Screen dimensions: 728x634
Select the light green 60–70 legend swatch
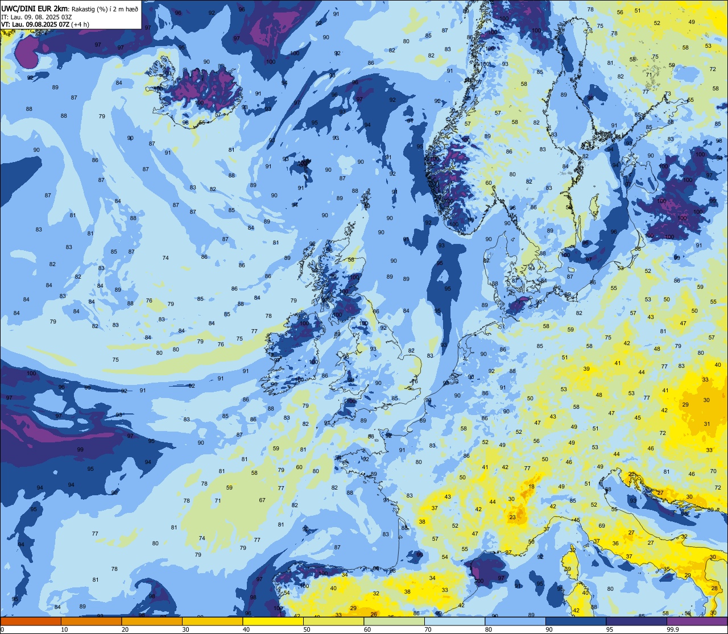(x=394, y=621)
